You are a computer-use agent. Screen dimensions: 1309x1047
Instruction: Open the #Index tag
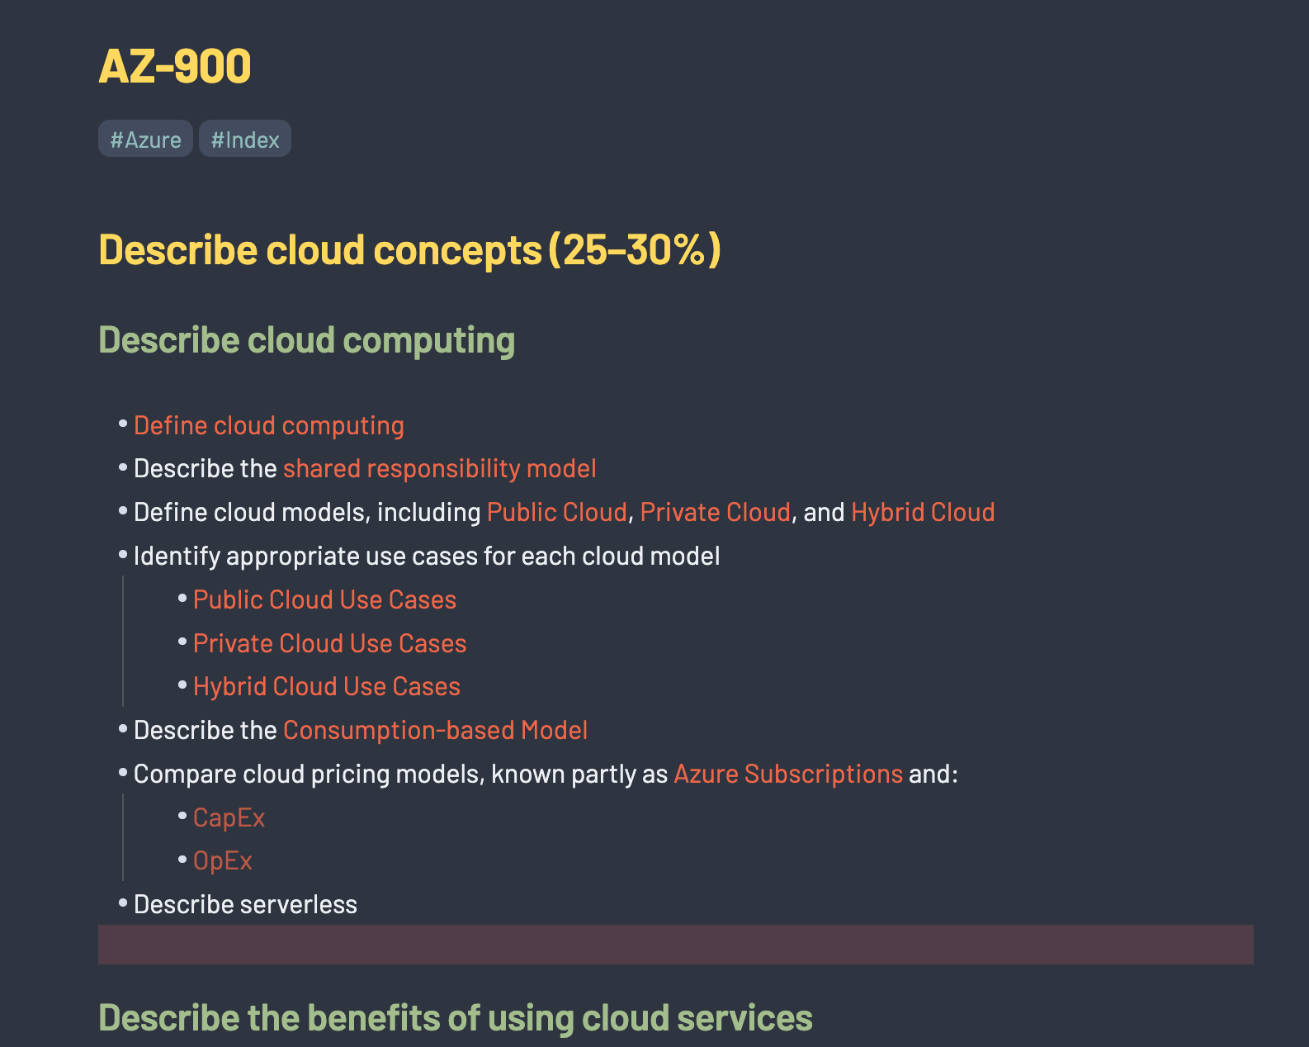pyautogui.click(x=245, y=139)
